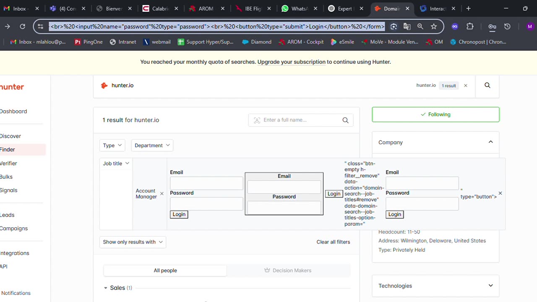Click the search magnifier beside hunter.io result count
The image size is (537, 302).
tap(487, 85)
